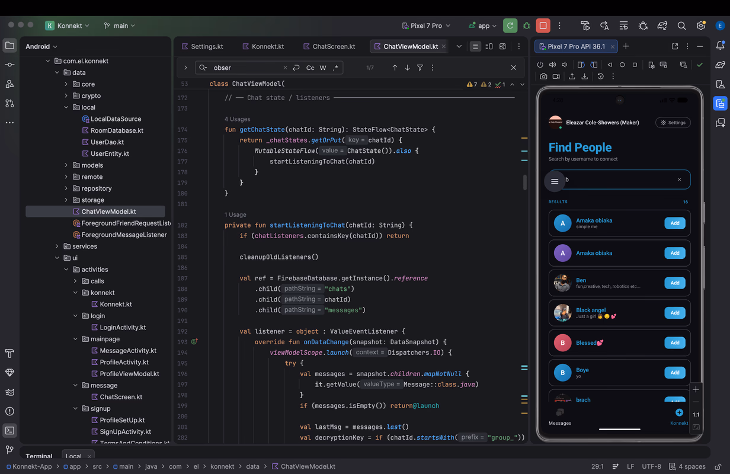Switch editor to Split view mode
Screen dimensions: 730x474
(x=489, y=46)
